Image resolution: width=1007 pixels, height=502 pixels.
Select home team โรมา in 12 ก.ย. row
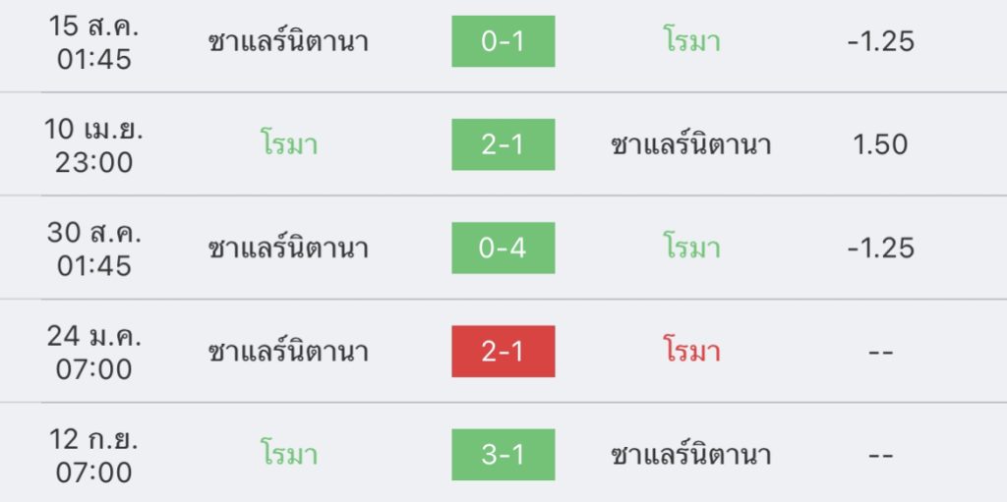(x=289, y=455)
